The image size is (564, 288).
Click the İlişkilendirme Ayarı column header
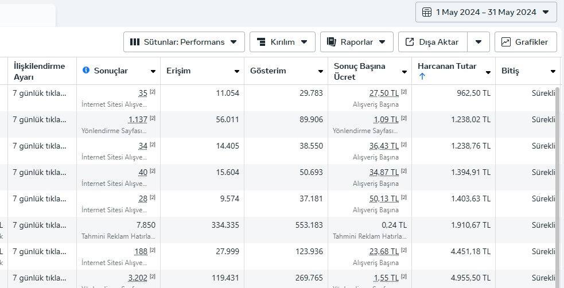(x=39, y=71)
